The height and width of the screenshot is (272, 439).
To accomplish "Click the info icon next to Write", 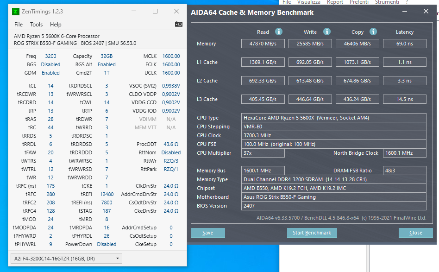I will pyautogui.click(x=327, y=32).
